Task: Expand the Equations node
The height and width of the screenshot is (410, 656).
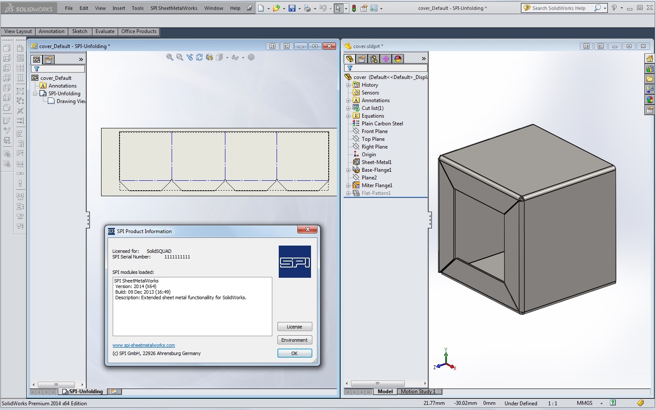Action: pyautogui.click(x=348, y=116)
